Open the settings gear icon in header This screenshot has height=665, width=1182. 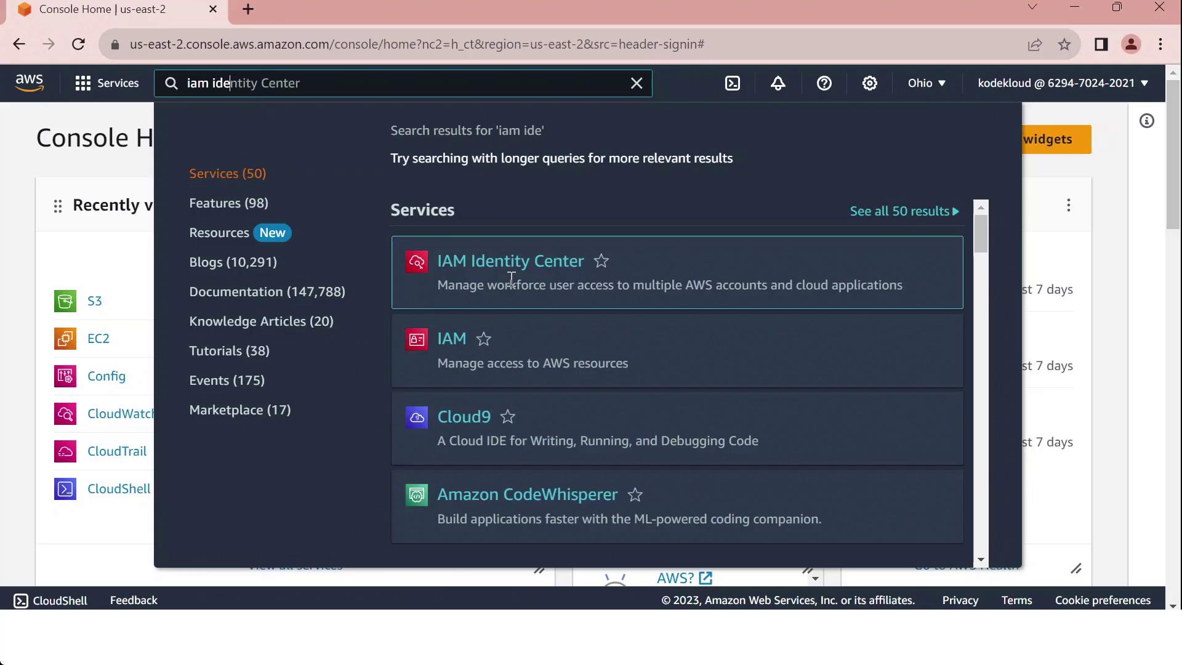pyautogui.click(x=869, y=83)
